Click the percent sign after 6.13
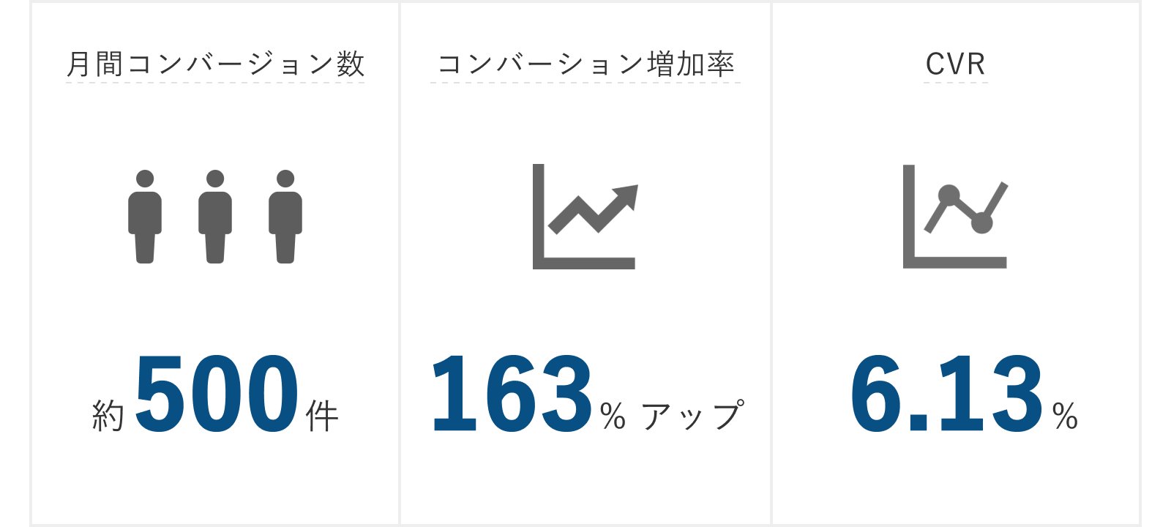This screenshot has height=527, width=1171. pyautogui.click(x=1065, y=416)
